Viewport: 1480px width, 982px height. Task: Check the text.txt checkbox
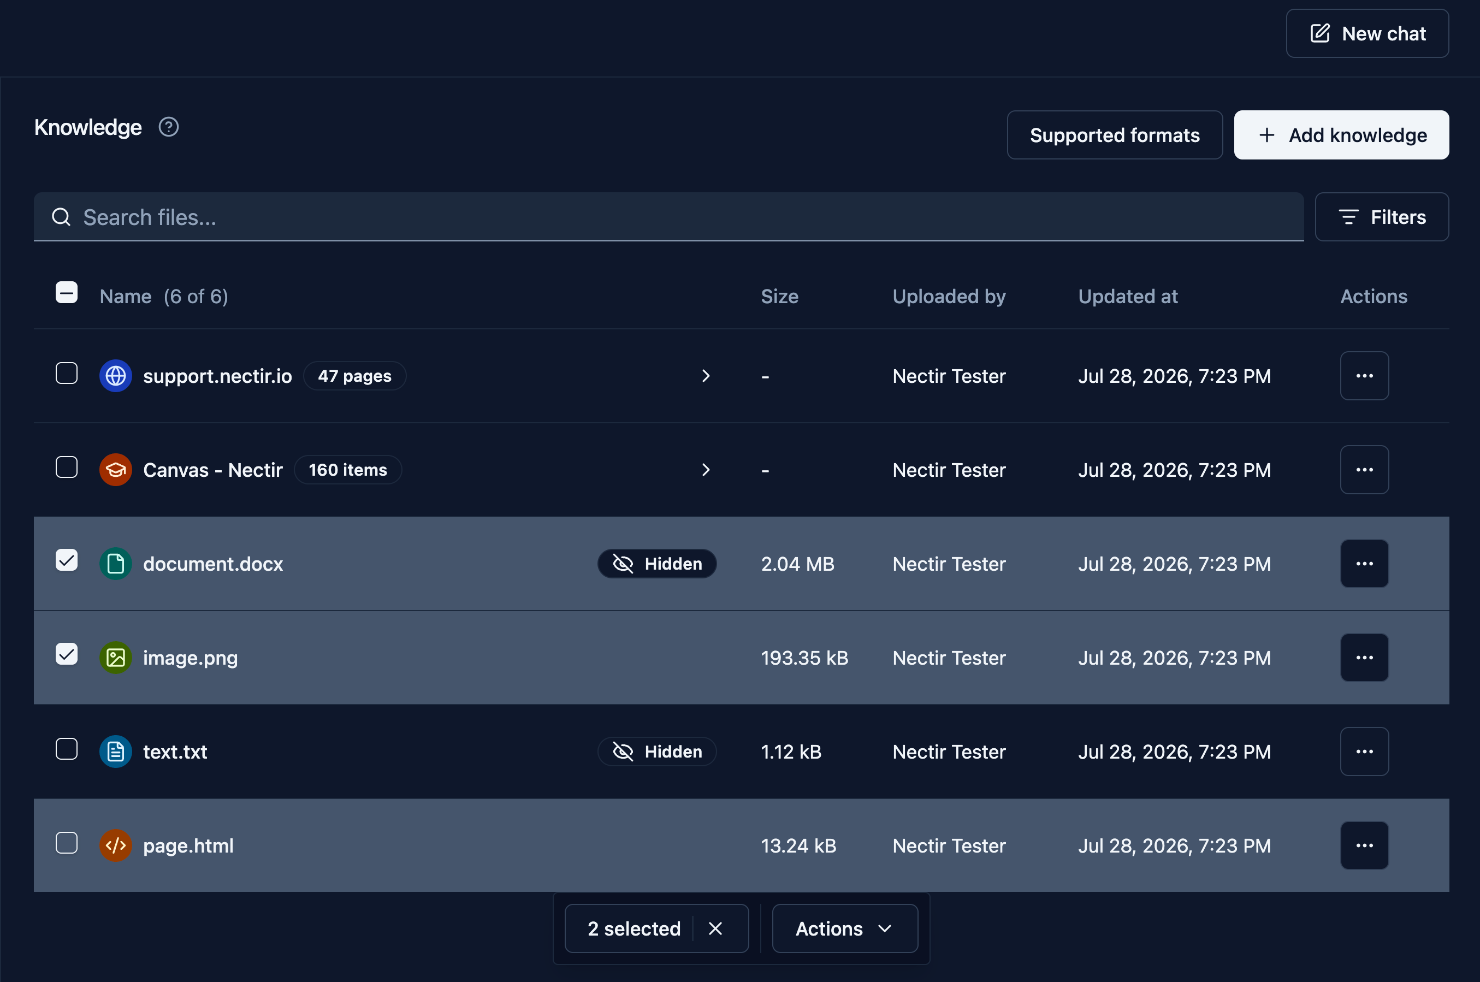point(67,749)
